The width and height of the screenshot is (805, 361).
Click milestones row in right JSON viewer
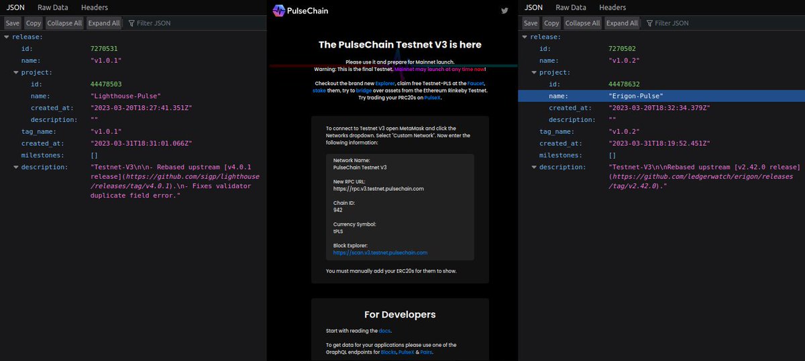pos(661,155)
